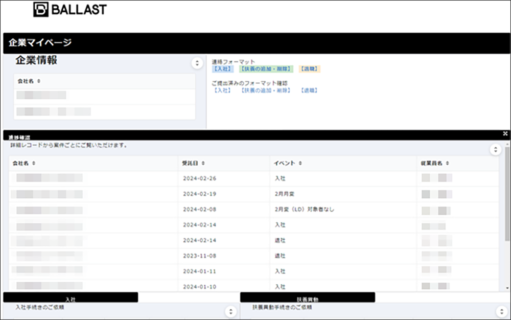Open 【退職】 under ご提出済みのフォーマット確認
The height and width of the screenshot is (320, 511).
[x=309, y=90]
